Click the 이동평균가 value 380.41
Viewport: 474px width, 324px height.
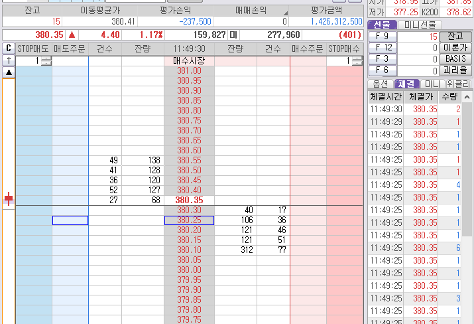pos(123,21)
